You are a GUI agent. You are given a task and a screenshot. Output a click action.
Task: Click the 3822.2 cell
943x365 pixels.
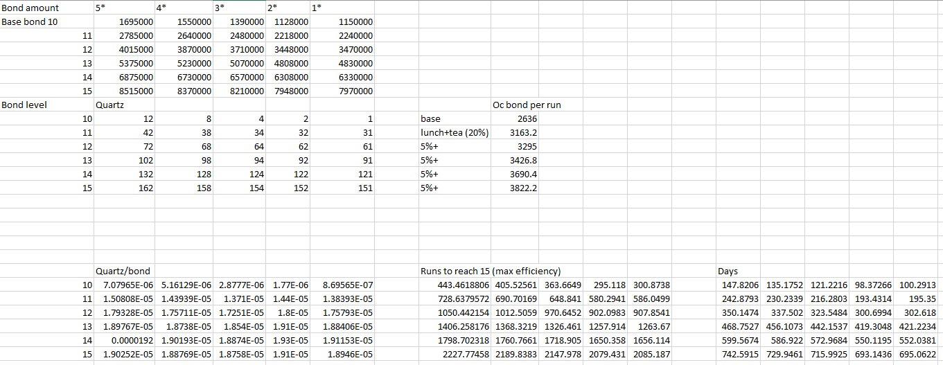[x=515, y=188]
